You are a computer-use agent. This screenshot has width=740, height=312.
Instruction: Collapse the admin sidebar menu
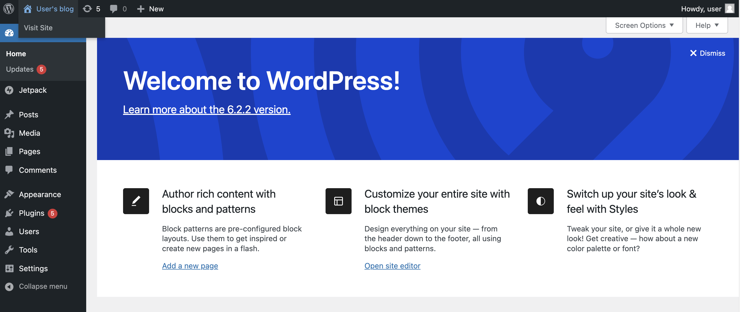pyautogui.click(x=43, y=286)
